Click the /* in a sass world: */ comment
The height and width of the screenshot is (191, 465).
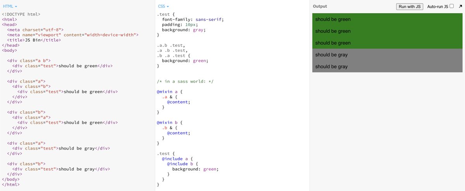(185, 81)
